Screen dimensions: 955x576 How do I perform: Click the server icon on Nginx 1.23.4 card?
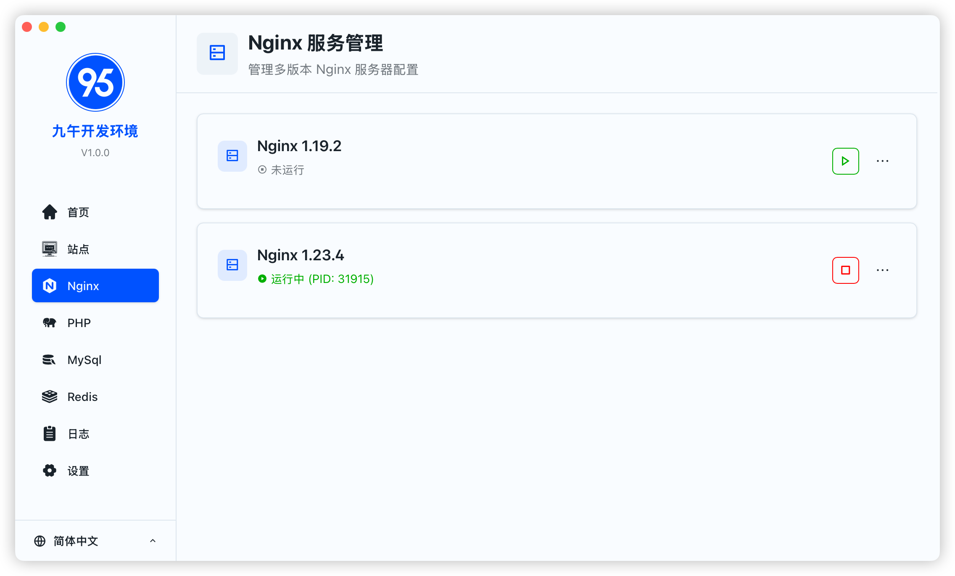coord(232,265)
